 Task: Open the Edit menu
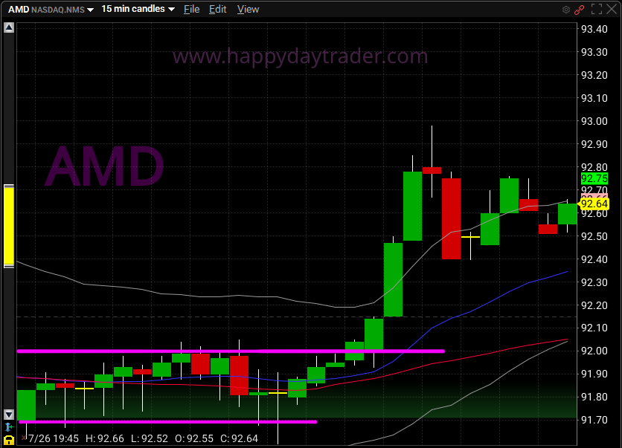218,9
